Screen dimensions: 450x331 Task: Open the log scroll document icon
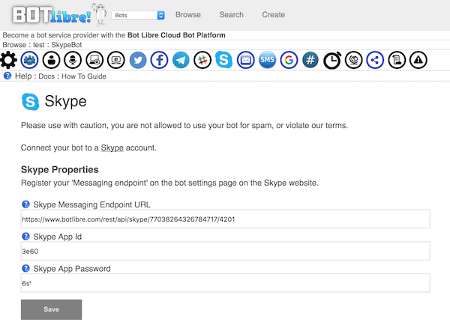pos(397,60)
